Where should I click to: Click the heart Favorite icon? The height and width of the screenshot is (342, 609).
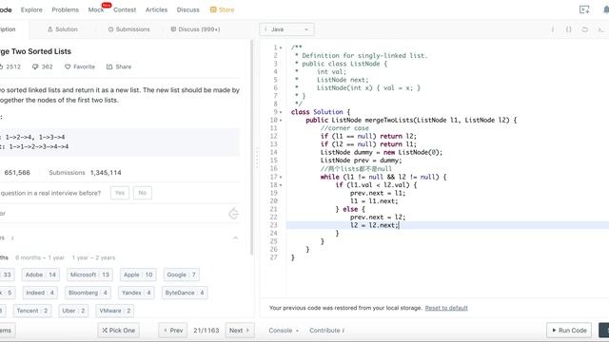pyautogui.click(x=68, y=66)
